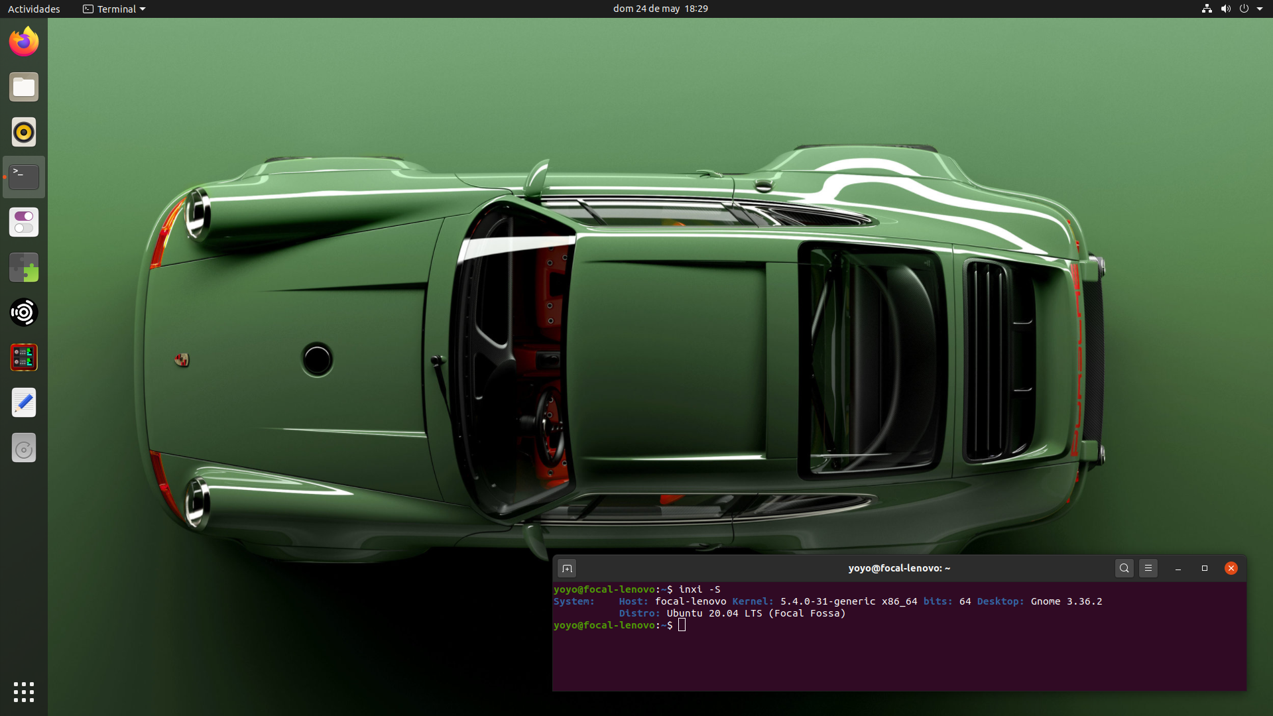
Task: Click the network status icon
Action: pyautogui.click(x=1207, y=9)
